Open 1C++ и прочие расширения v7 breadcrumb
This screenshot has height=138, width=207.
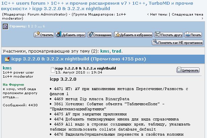tap(90, 3)
